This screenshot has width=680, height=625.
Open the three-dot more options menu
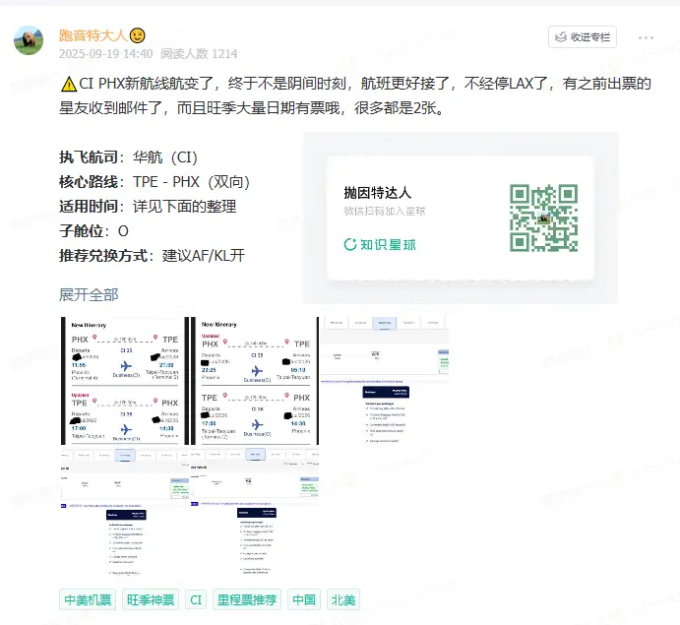pos(647,37)
